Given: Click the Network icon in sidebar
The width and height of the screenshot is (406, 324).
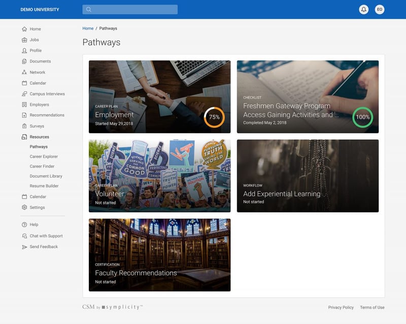Looking at the screenshot, I should [24, 73].
